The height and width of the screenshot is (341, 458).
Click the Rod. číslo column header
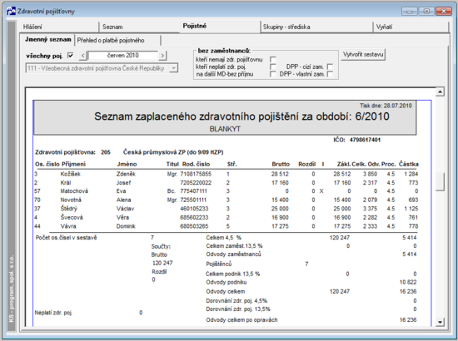196,164
